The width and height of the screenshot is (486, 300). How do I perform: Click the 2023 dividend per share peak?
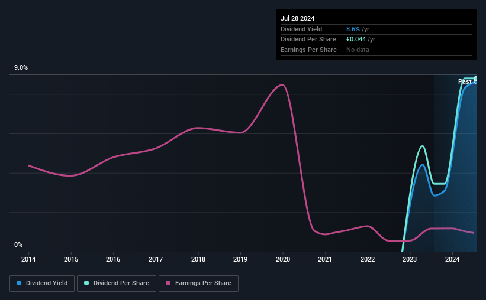[422, 146]
